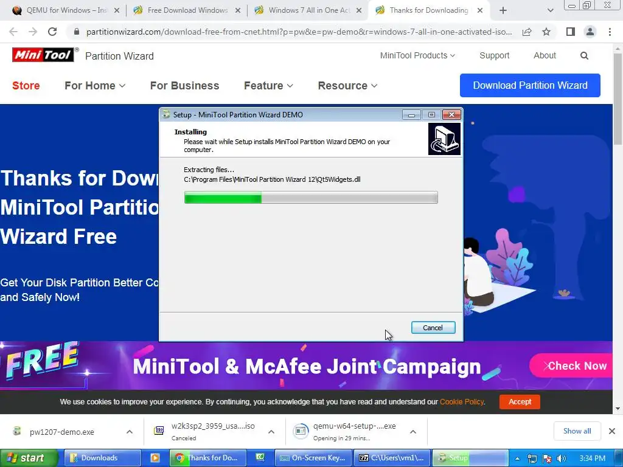Screen dimensions: 623x467
Task: Cancel the MiniTool setup installation
Action: click(433, 328)
